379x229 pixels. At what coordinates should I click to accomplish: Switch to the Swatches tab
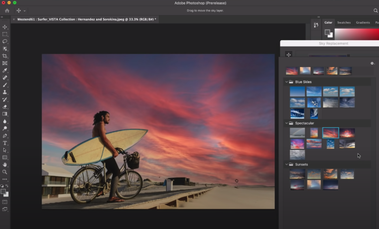tap(344, 22)
